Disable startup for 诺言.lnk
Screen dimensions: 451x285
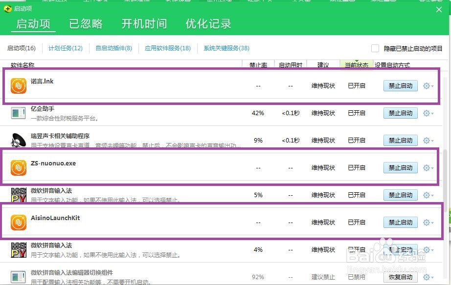(401, 86)
